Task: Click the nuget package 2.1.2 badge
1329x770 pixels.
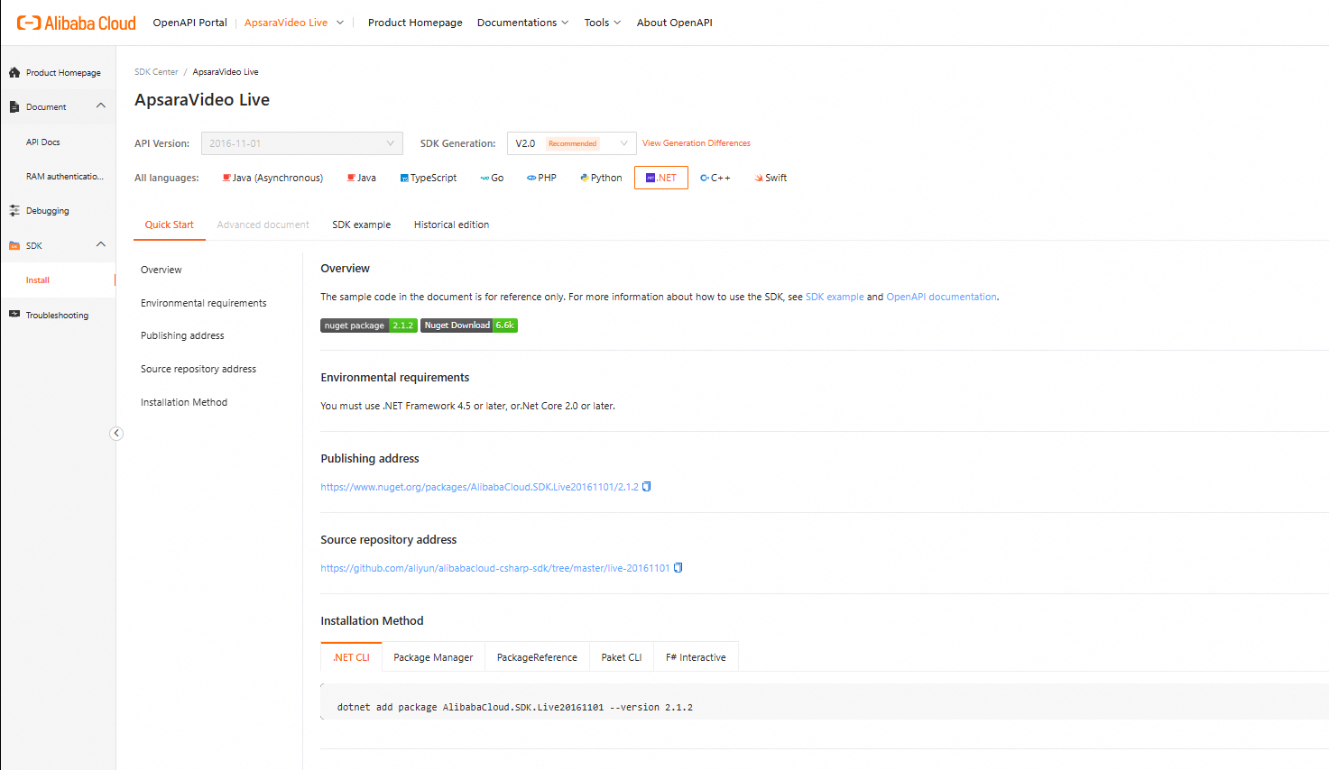Action: [369, 325]
